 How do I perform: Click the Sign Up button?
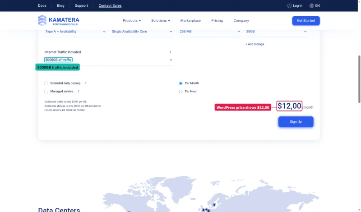[296, 121]
